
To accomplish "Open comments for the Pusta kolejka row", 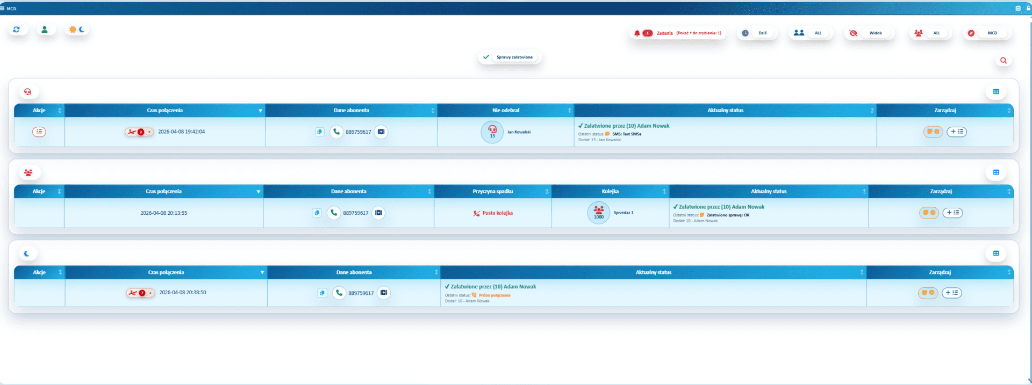I will [x=929, y=213].
